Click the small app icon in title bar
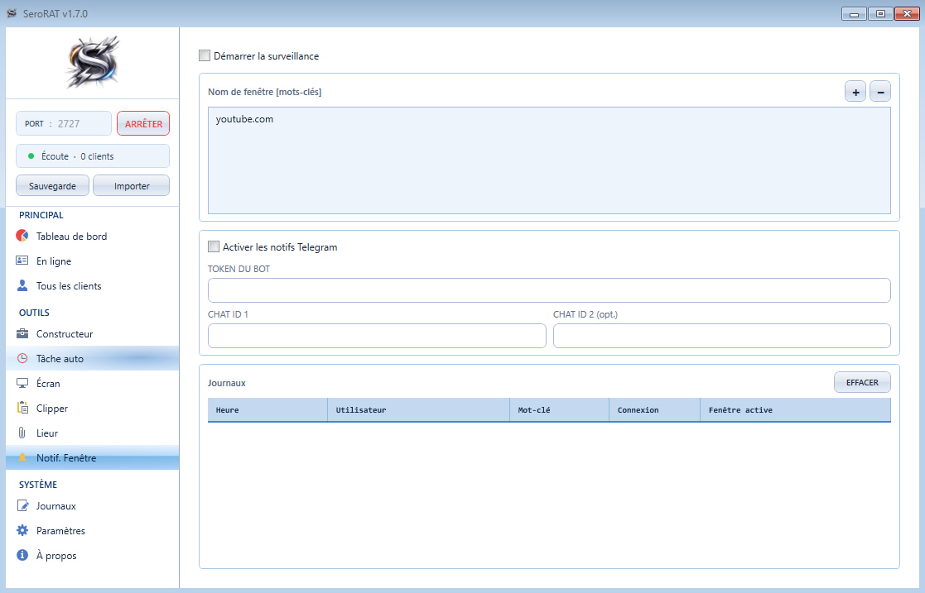 [12, 13]
